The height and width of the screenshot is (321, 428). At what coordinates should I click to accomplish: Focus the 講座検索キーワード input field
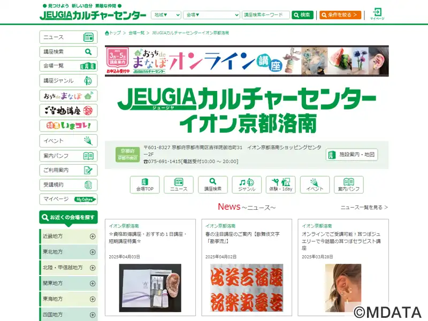(265, 15)
